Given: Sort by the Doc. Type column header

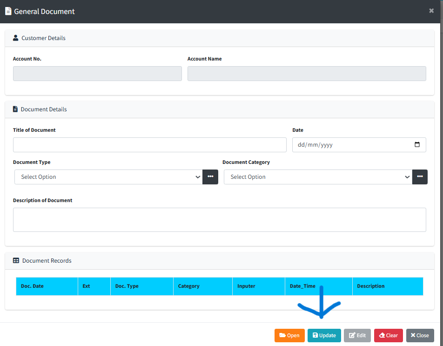Looking at the screenshot, I should pyautogui.click(x=141, y=286).
